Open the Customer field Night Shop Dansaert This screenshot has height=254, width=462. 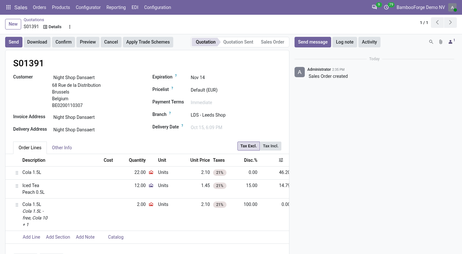[96, 78]
